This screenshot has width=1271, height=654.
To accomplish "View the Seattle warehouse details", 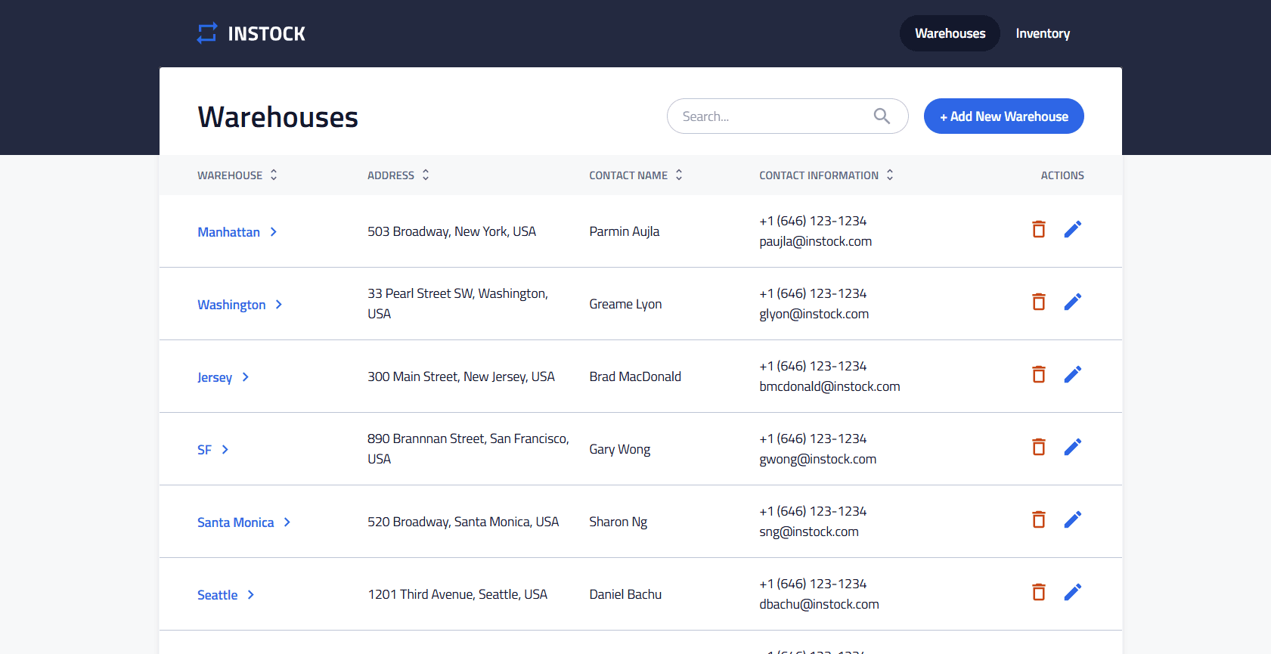I will pyautogui.click(x=218, y=595).
